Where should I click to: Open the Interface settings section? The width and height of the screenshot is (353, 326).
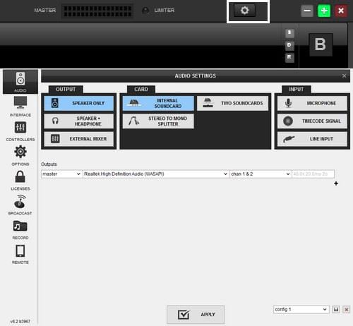[x=20, y=107]
